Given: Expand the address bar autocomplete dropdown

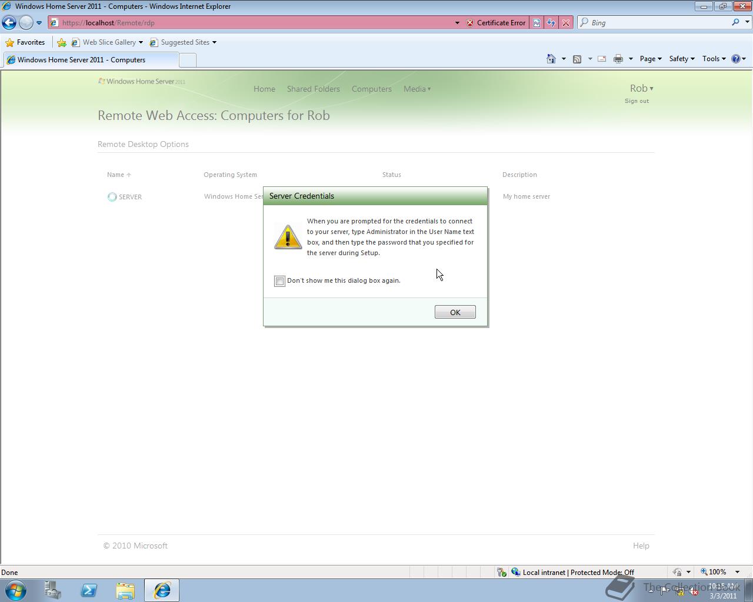Looking at the screenshot, I should click(x=457, y=23).
